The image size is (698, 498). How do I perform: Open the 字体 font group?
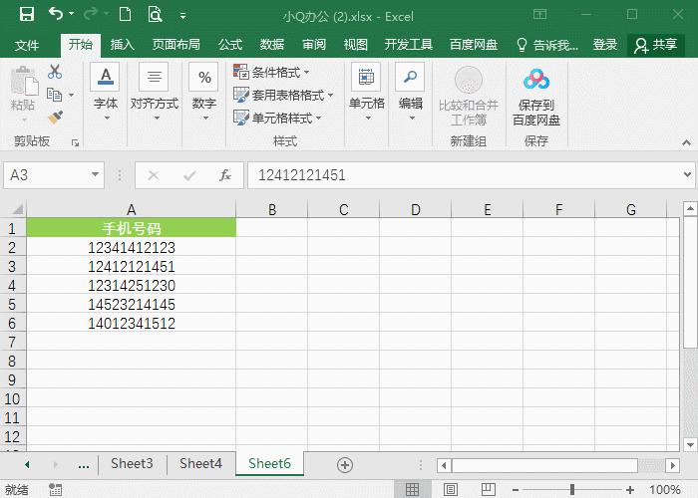tap(106, 92)
